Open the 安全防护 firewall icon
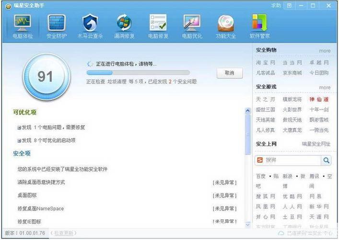 coord(57,23)
